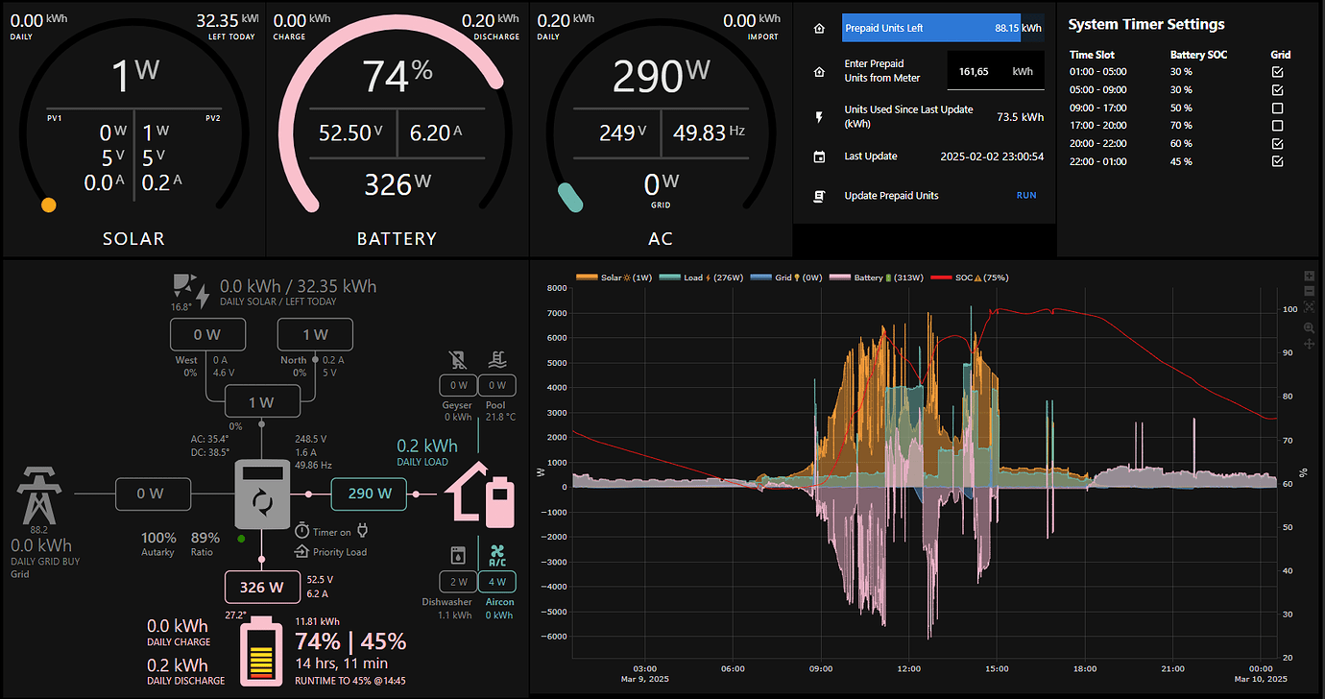Enable Grid for the 09:00 - 17:00 slot

(x=1277, y=108)
